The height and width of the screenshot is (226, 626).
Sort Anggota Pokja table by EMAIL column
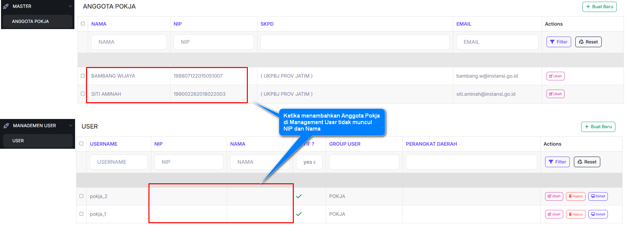pos(464,24)
